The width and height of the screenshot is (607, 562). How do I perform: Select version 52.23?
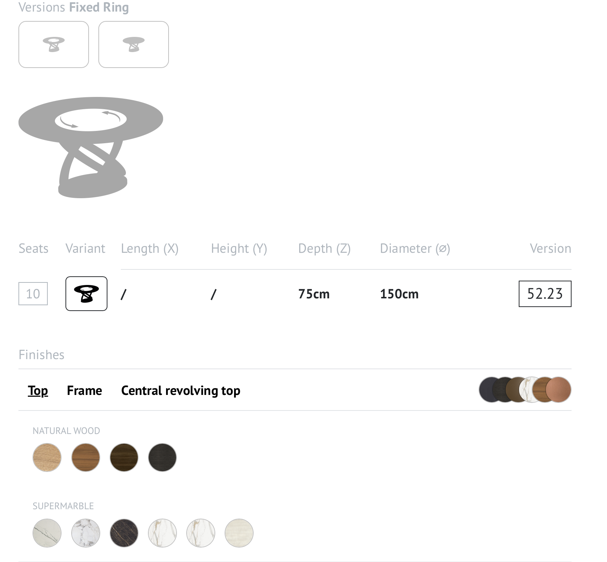click(x=545, y=294)
